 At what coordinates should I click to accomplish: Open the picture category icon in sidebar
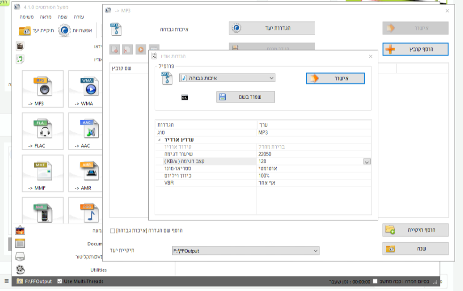coord(20,230)
